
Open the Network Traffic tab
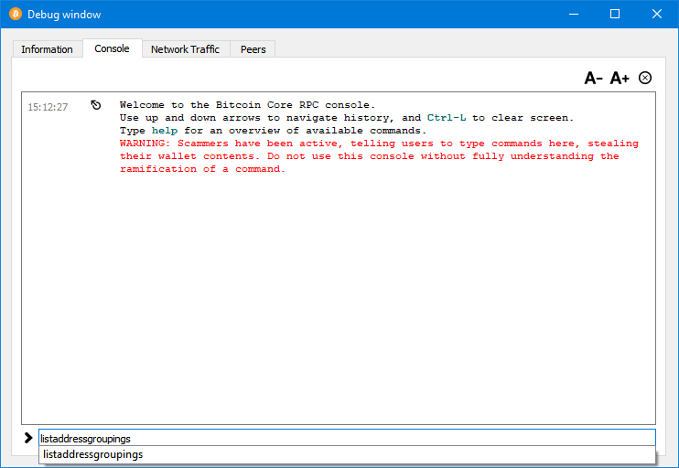(x=186, y=49)
